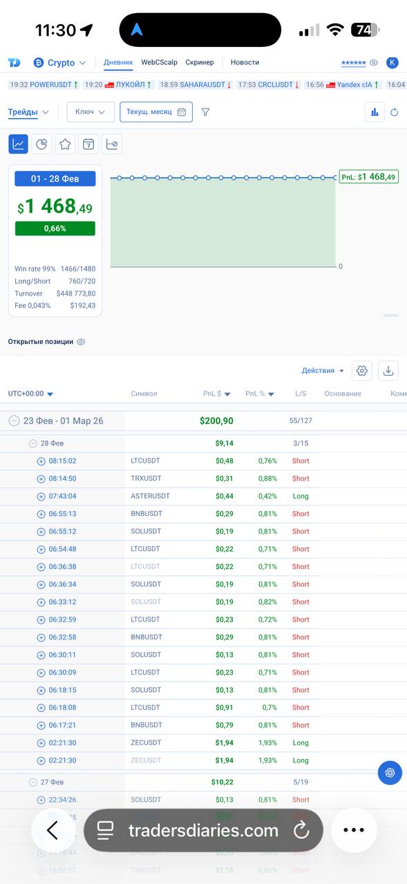Collapse the 28 Фев day group
The image size is (407, 884).
click(x=32, y=443)
